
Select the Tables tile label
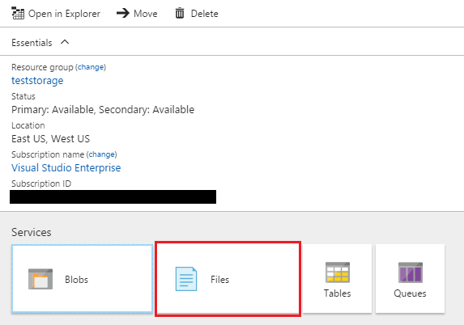pos(338,293)
